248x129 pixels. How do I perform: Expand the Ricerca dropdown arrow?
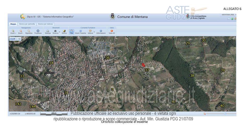[60, 32]
